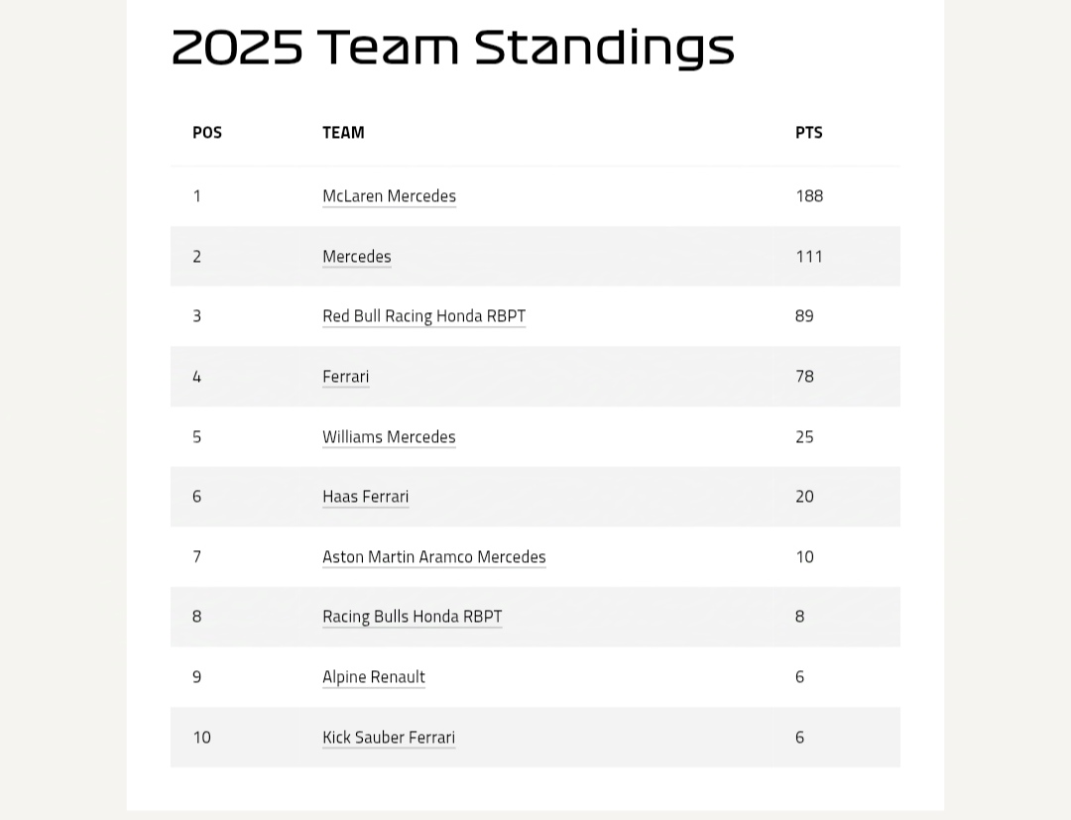This screenshot has height=820, width=1071.
Task: Click the Kick Sauber Ferrari link
Action: point(388,738)
